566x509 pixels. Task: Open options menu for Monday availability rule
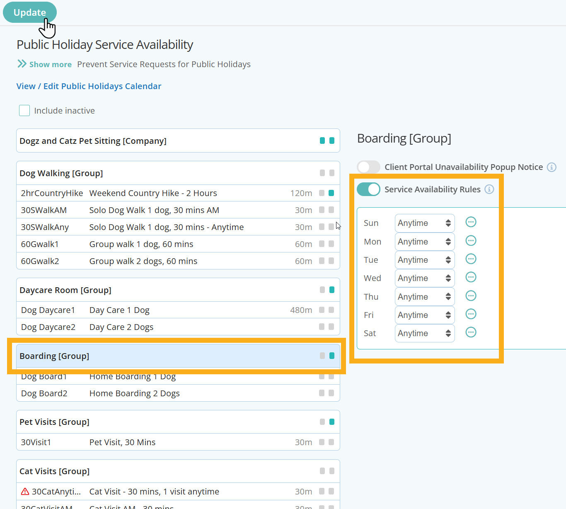coord(471,240)
